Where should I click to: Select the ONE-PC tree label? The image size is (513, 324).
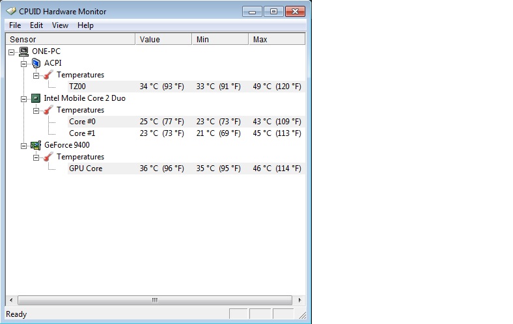[x=46, y=51]
